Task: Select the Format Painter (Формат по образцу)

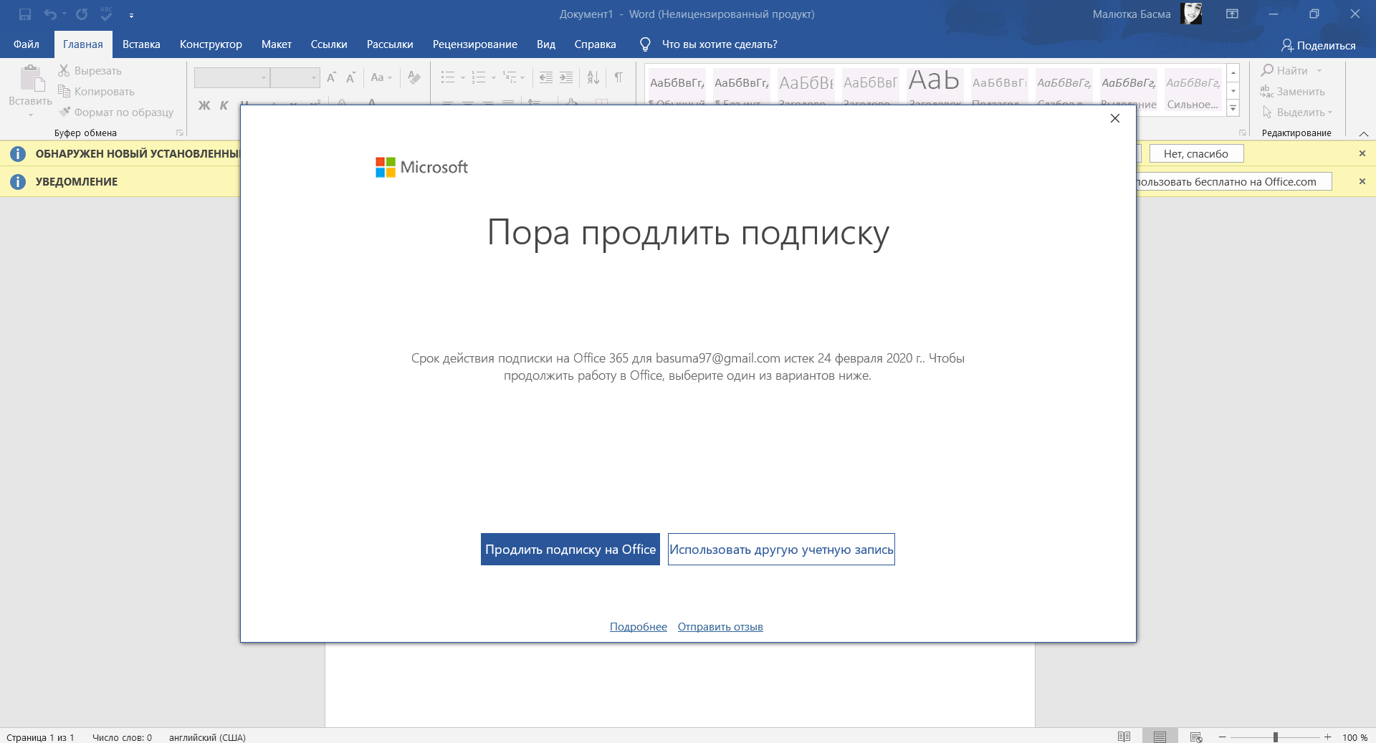Action: [116, 112]
